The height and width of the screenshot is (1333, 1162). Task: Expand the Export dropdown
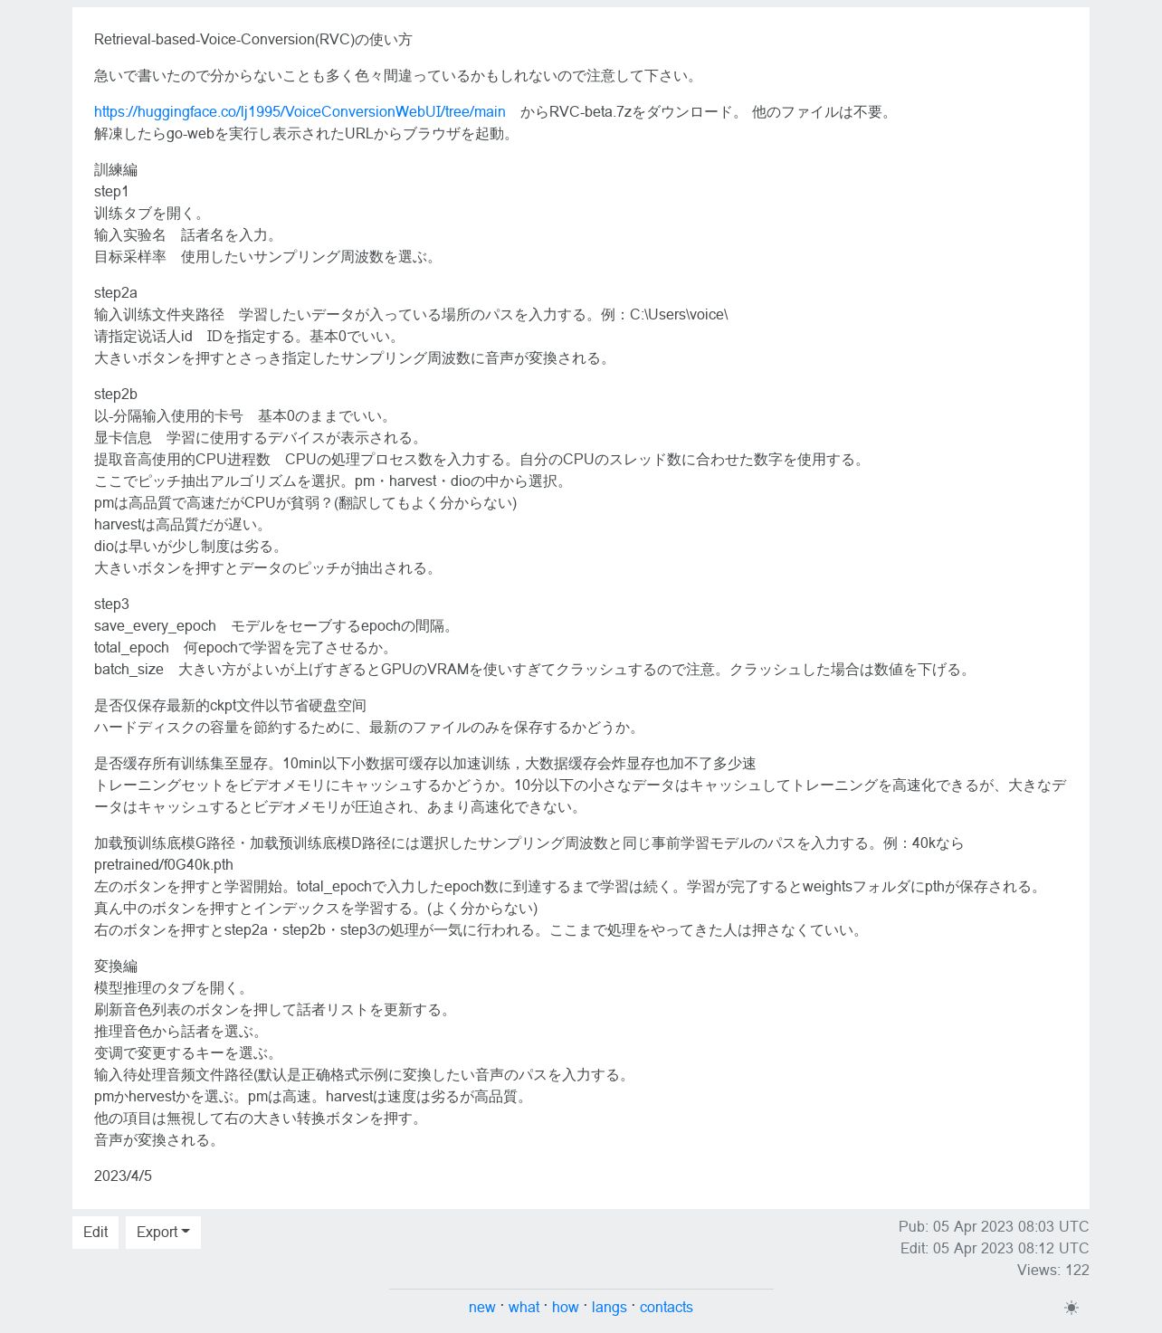point(163,1233)
